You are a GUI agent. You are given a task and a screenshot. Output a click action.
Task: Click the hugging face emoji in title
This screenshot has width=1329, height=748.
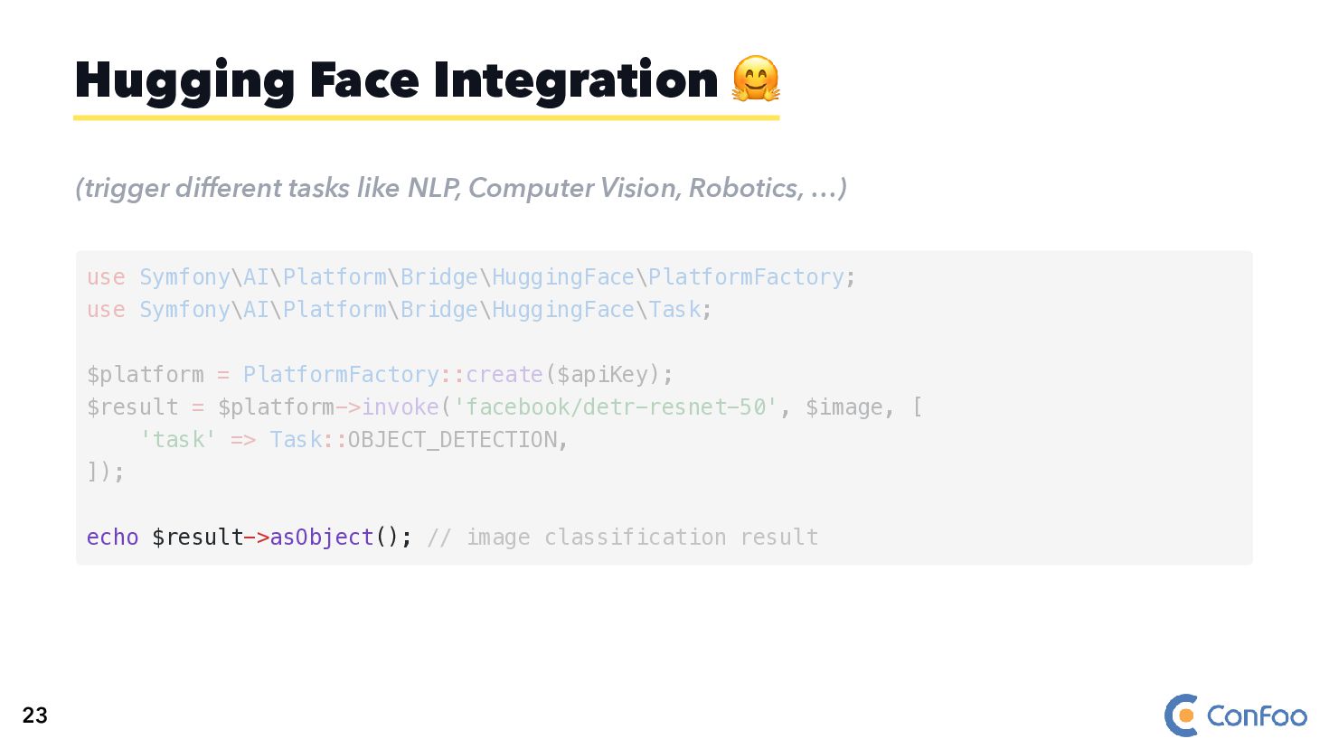point(755,79)
